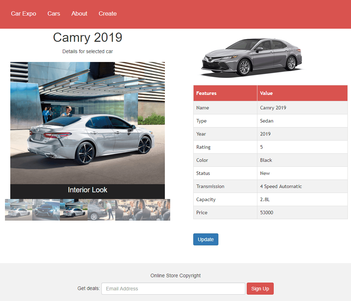The height and width of the screenshot is (301, 351).
Task: Click the Sedan value cell
Action: pos(302,121)
